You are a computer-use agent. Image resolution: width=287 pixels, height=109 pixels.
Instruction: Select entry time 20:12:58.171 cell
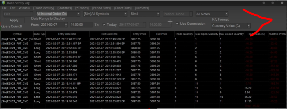(67, 75)
